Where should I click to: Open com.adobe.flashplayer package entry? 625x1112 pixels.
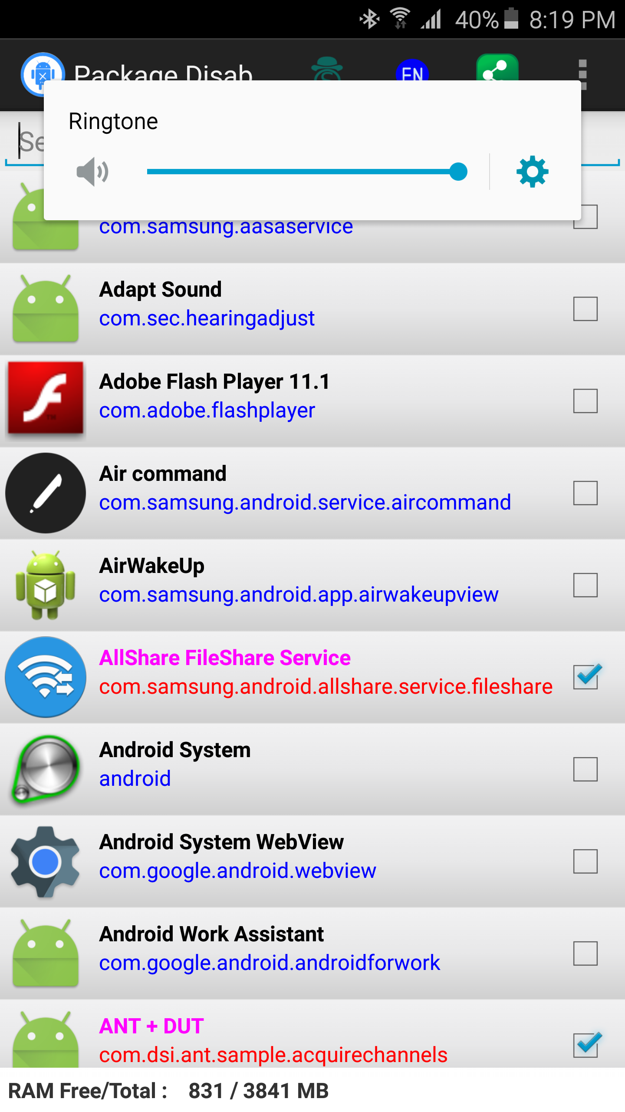tap(207, 410)
